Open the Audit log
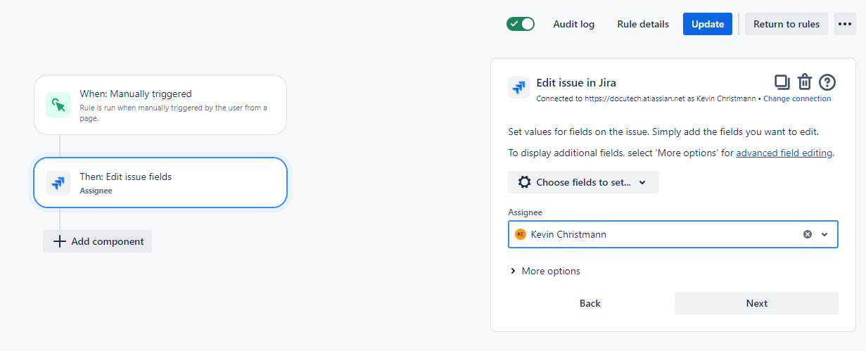The image size is (866, 351). (x=573, y=24)
